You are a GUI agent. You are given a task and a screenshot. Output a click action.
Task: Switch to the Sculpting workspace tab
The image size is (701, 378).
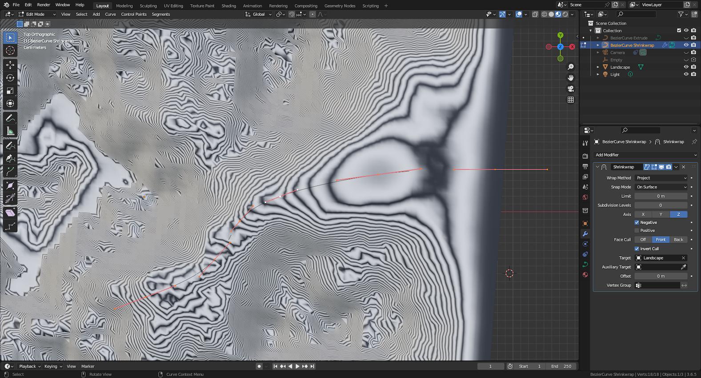click(148, 6)
